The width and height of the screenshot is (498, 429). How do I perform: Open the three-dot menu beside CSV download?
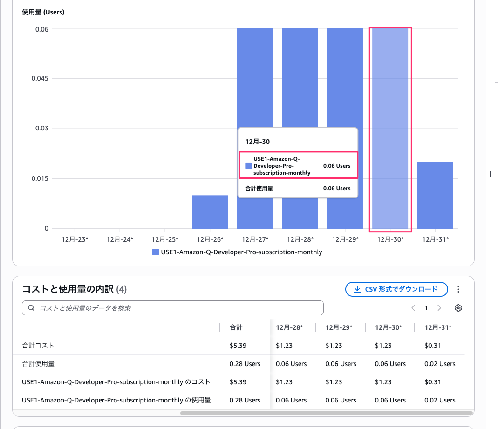pos(458,289)
